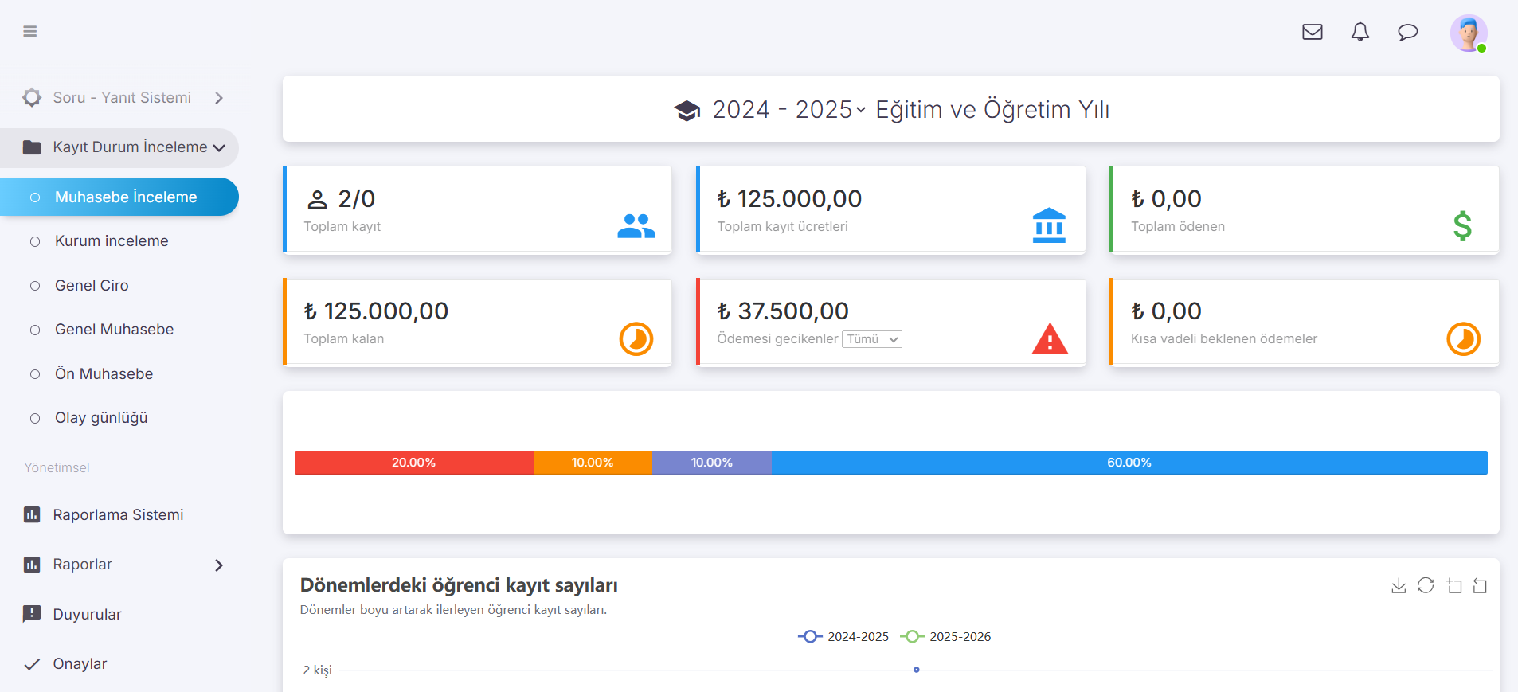Screen dimensions: 1518x692
Task: Open the chat bubble icon
Action: tap(1408, 32)
